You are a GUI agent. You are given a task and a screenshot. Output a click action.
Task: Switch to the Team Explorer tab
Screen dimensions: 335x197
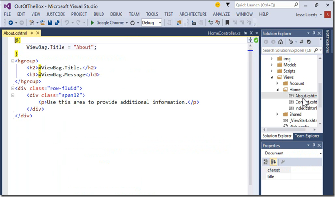(307, 136)
